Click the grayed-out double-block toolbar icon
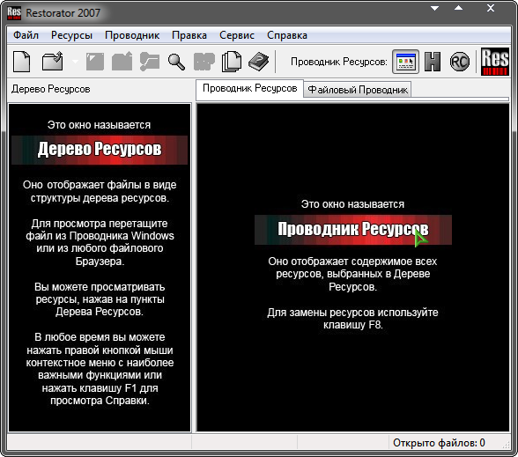This screenshot has width=518, height=457. [x=203, y=62]
